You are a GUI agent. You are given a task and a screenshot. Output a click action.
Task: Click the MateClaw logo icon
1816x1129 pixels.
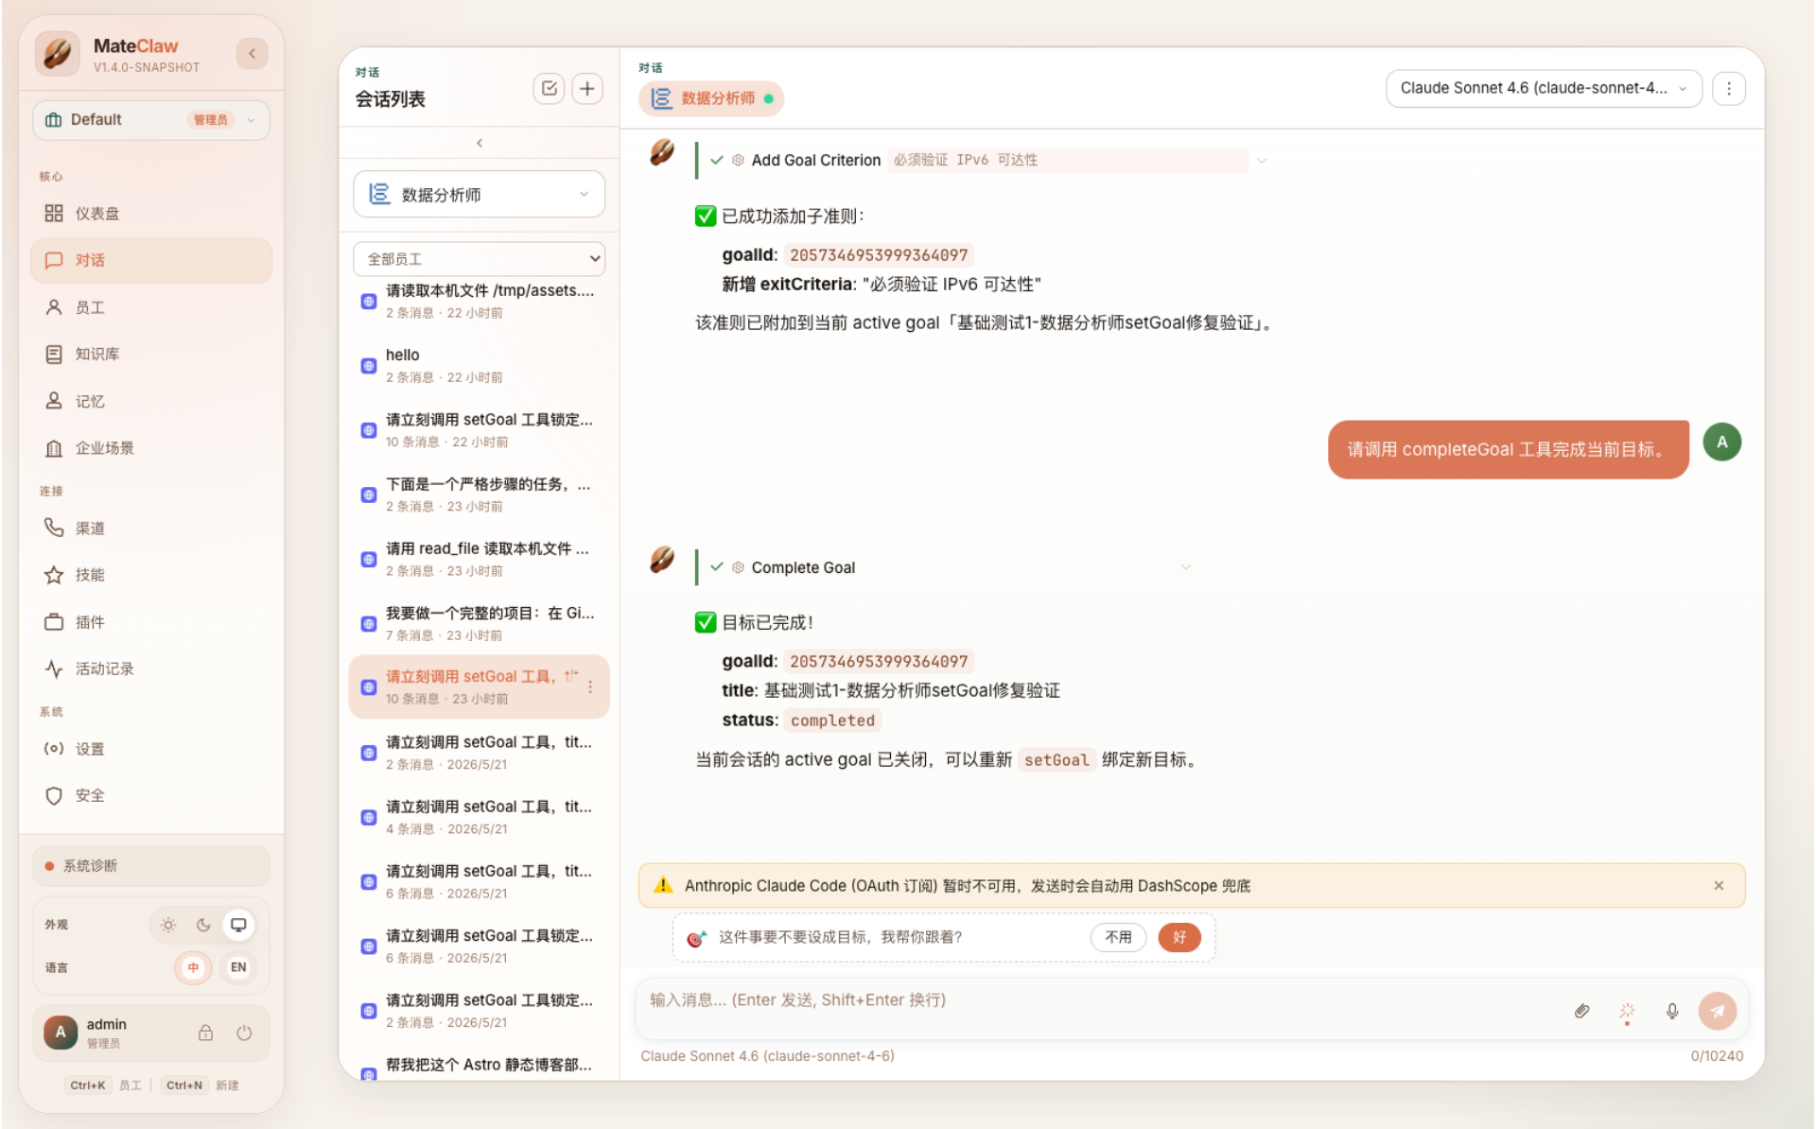(58, 54)
